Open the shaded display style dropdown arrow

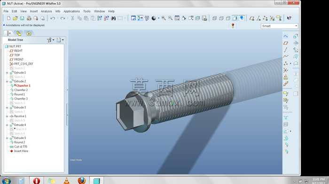tap(158, 18)
